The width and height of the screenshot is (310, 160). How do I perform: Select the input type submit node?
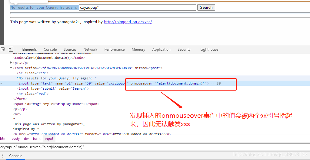[x=53, y=88]
